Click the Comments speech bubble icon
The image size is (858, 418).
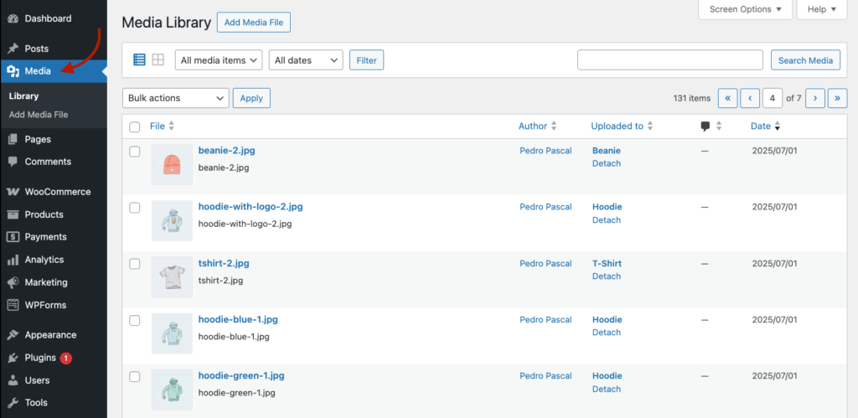pyautogui.click(x=13, y=162)
